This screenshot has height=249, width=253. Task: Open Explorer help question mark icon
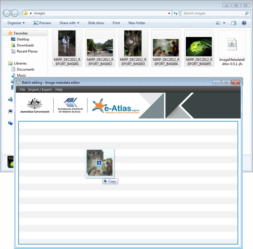(x=244, y=23)
